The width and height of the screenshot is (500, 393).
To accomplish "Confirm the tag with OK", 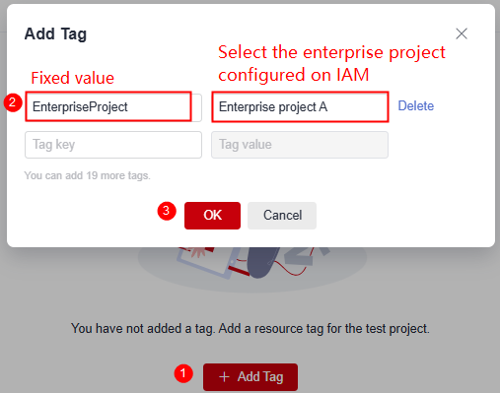I will coord(212,216).
